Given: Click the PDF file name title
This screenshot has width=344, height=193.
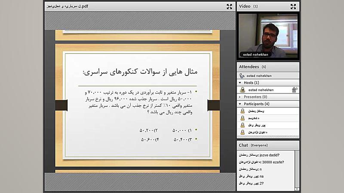Looking at the screenshot, I should [67, 6].
